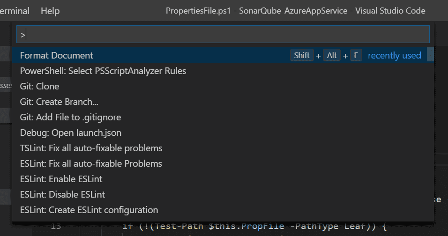Screen dimensions: 448x236
Task: Click the Alt keybinding badge
Action: click(x=332, y=55)
